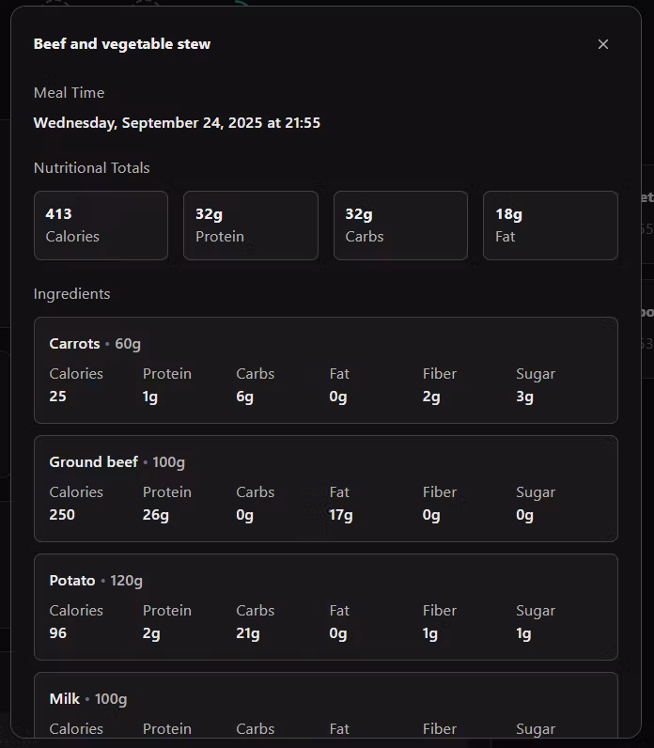Click Potato calories value 96
The height and width of the screenshot is (748, 654).
[x=58, y=633]
